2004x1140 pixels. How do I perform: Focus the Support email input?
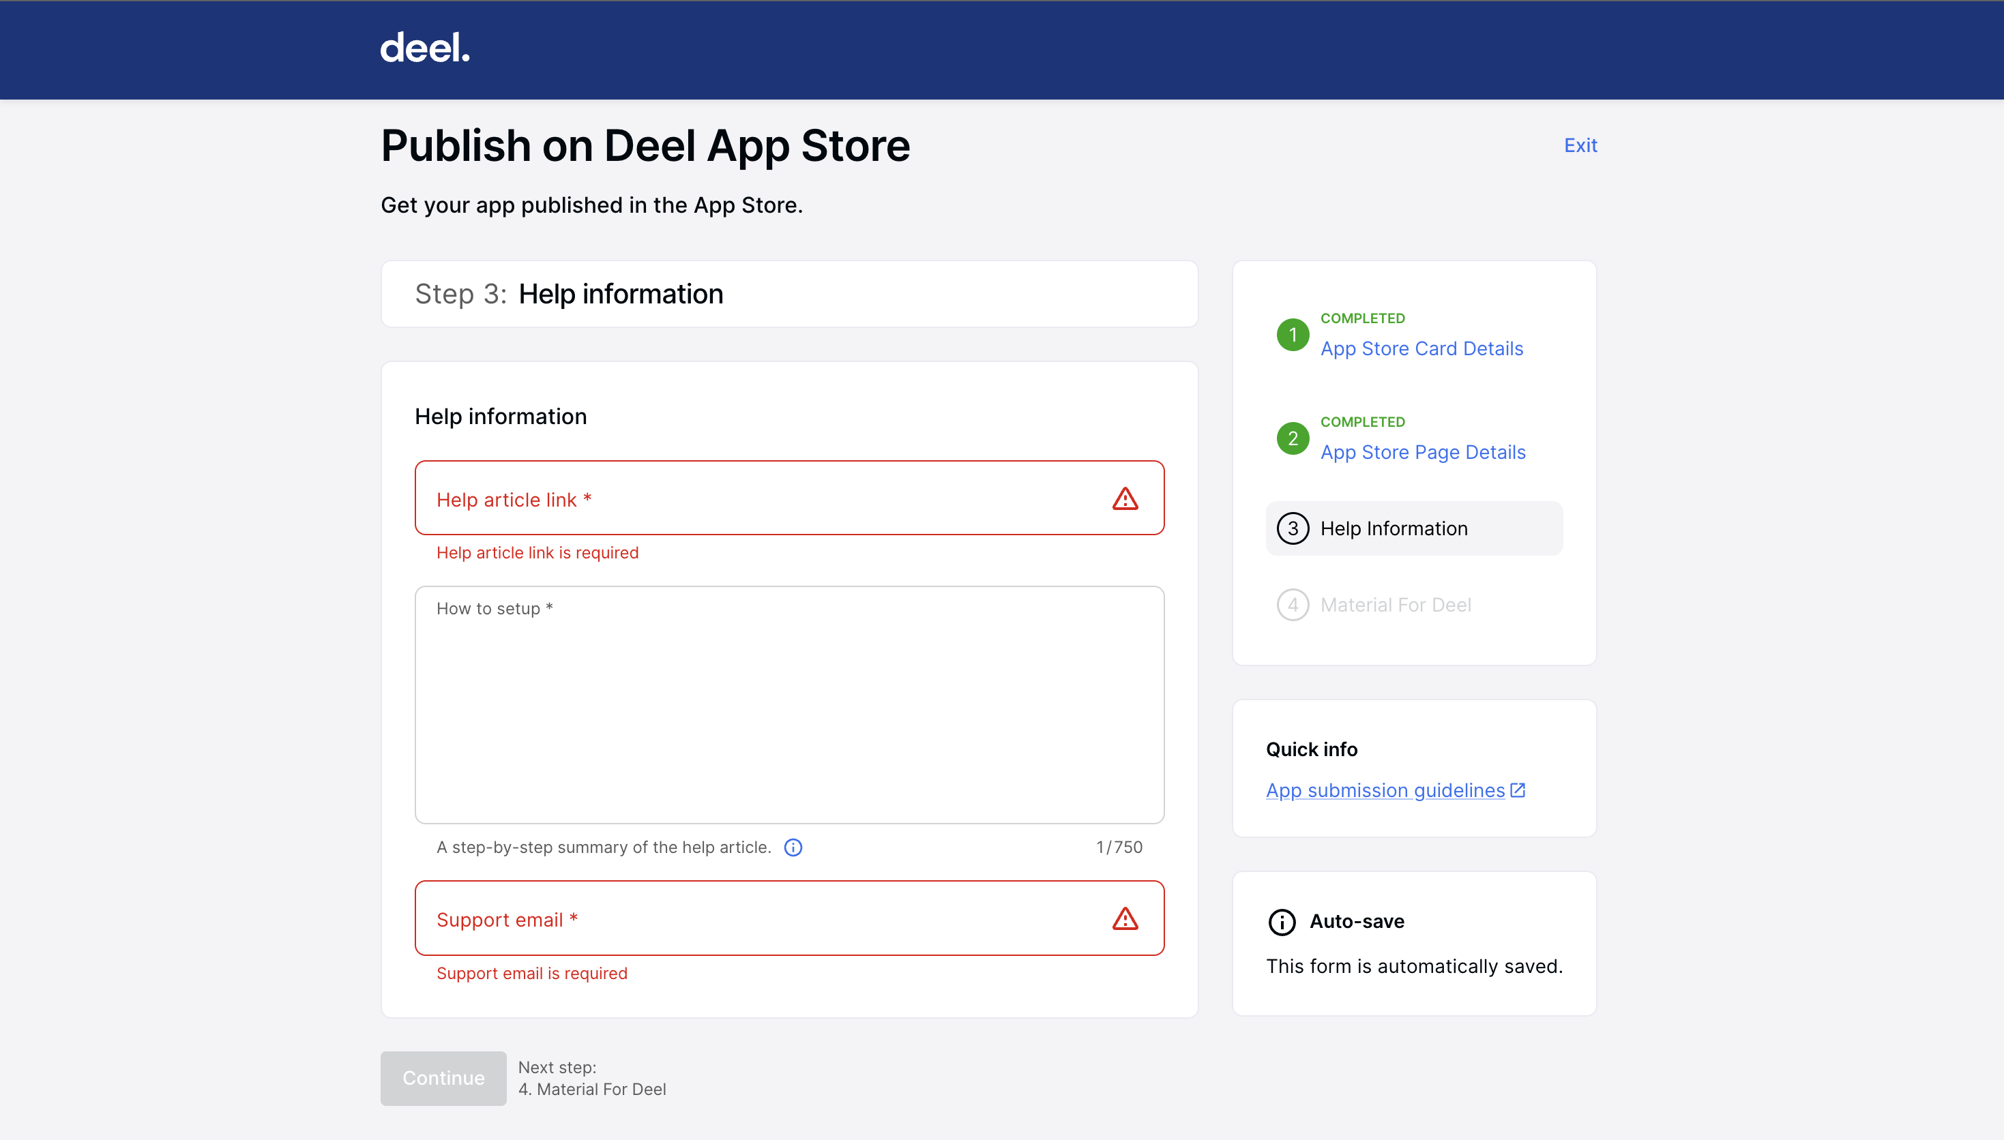pos(789,918)
